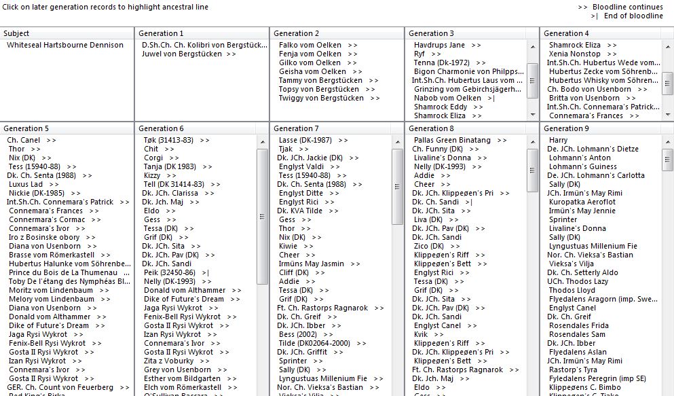Select Shamrock Eddy record

click(449, 107)
